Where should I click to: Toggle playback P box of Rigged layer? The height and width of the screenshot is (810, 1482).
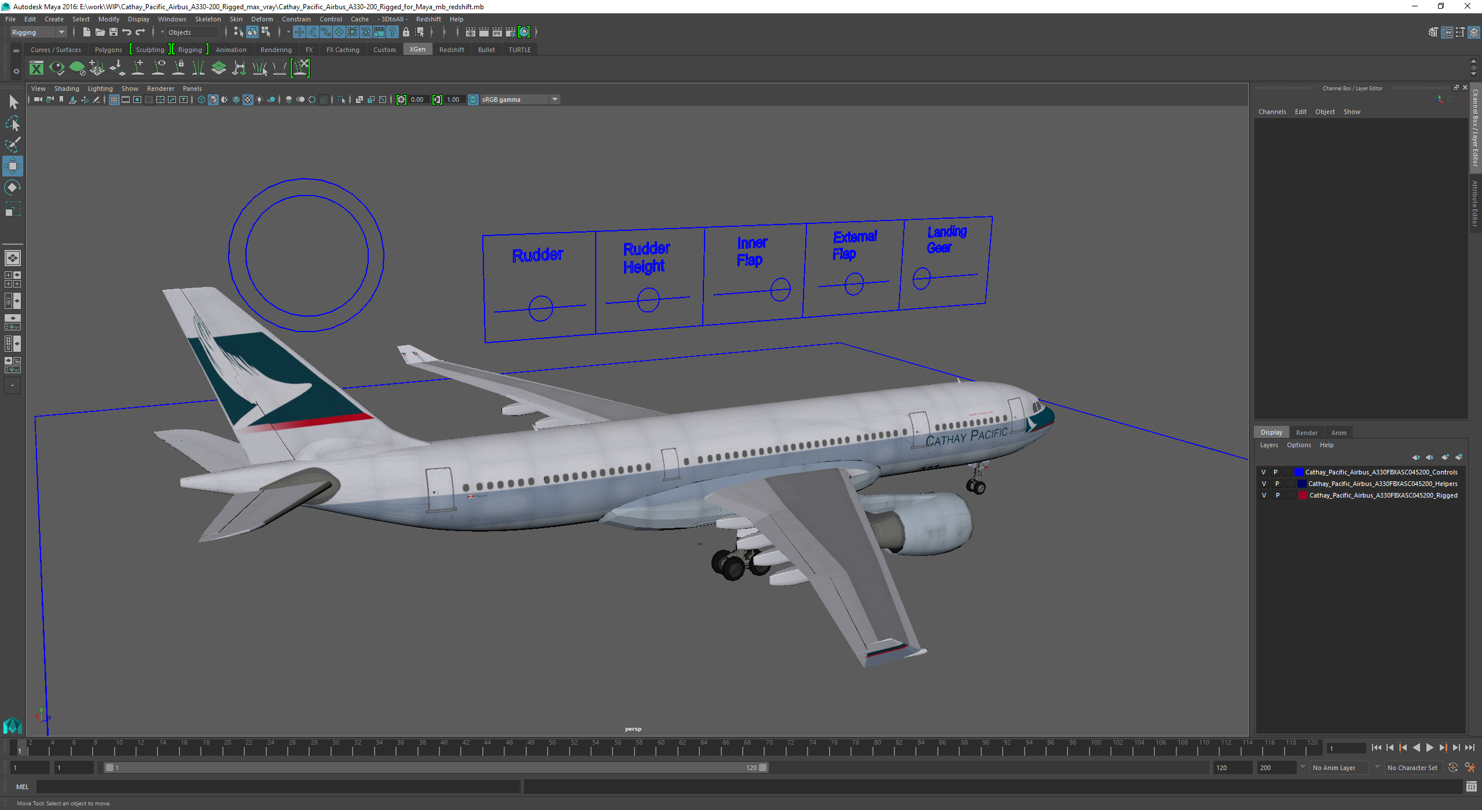pos(1278,495)
